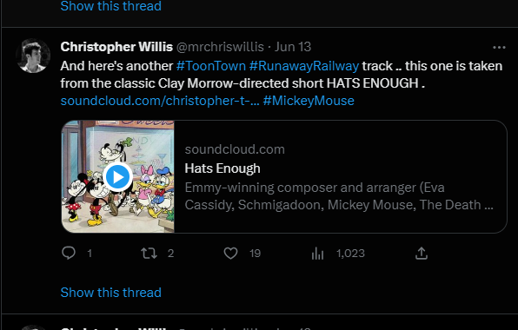Expand the top Show this thread link
This screenshot has width=518, height=330.
[x=111, y=6]
